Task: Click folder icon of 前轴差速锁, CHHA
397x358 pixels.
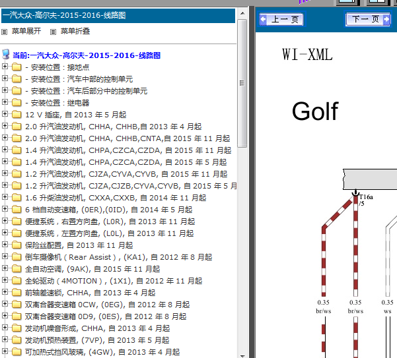Action: click(17, 293)
